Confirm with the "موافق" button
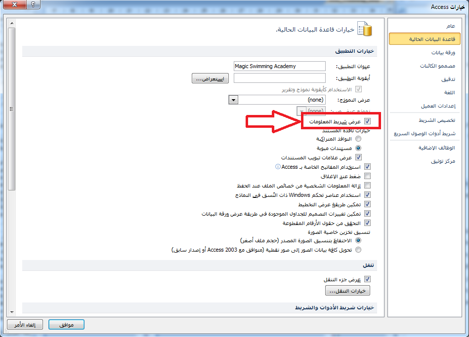 coord(66,325)
